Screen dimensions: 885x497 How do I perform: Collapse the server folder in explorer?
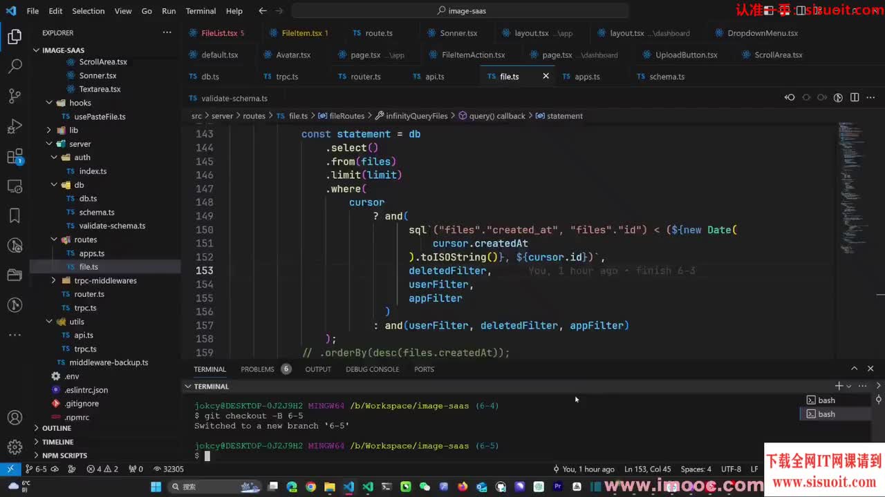coord(49,144)
